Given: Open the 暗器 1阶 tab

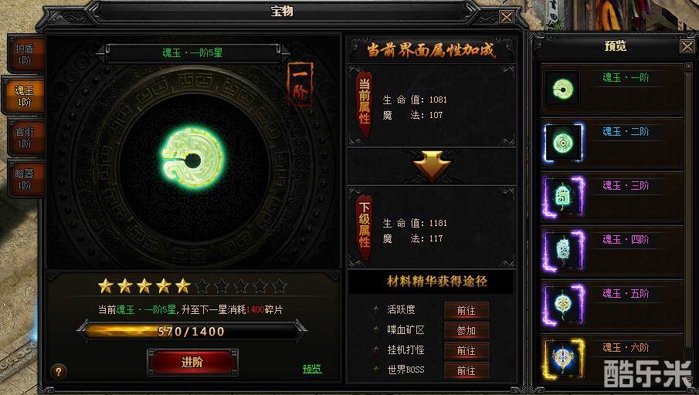Looking at the screenshot, I should 25,180.
